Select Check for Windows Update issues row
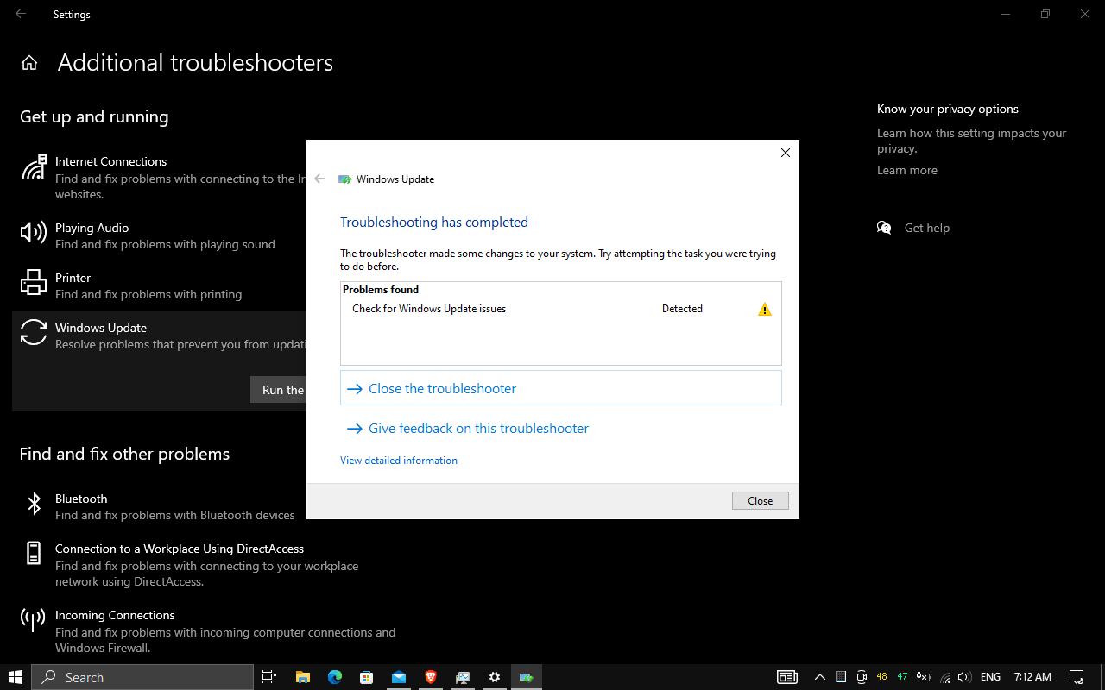 pos(561,309)
